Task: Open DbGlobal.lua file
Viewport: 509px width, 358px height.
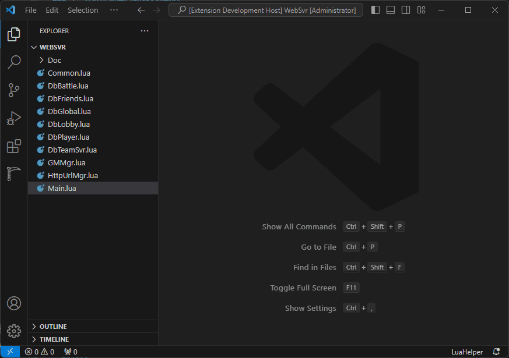Action: 93,111
